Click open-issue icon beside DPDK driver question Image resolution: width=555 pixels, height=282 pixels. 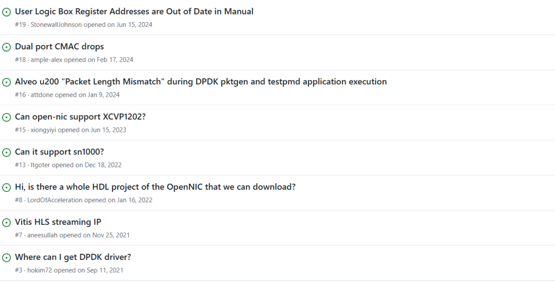6,257
